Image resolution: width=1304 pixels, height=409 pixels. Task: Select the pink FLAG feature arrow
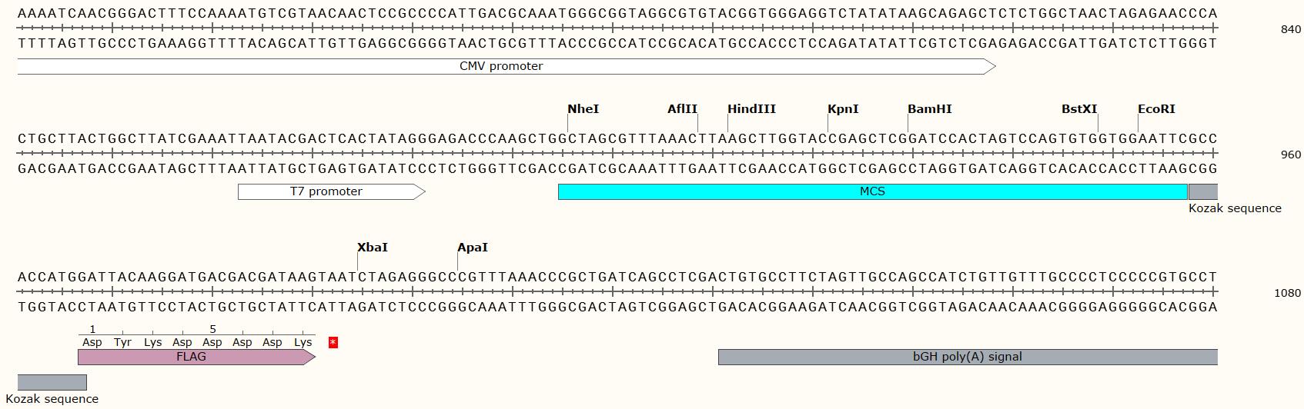pos(196,357)
